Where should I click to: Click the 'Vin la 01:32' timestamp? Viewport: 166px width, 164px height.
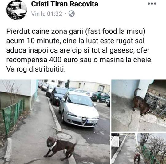click(x=47, y=14)
